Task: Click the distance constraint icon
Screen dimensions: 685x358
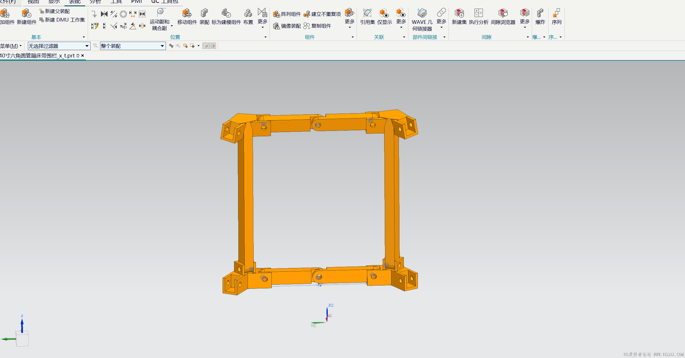Action: (133, 14)
